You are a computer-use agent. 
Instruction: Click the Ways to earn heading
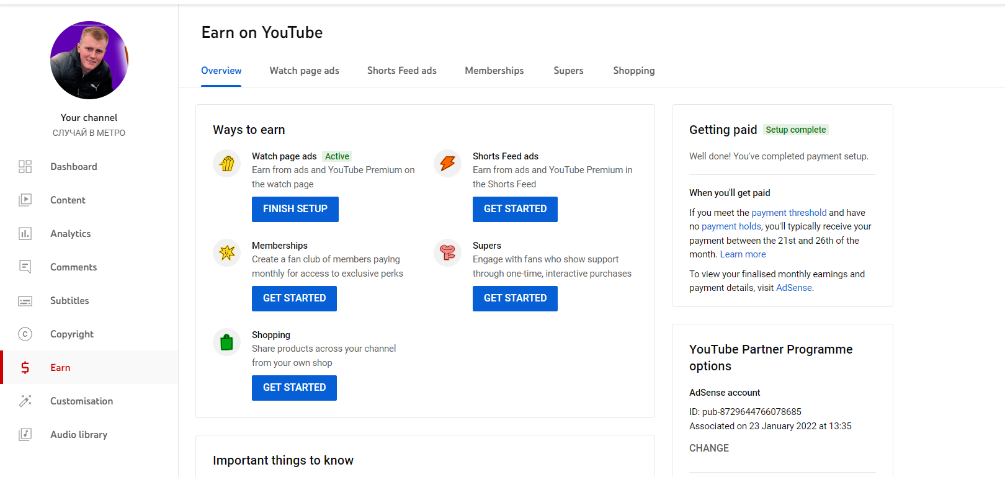point(249,130)
